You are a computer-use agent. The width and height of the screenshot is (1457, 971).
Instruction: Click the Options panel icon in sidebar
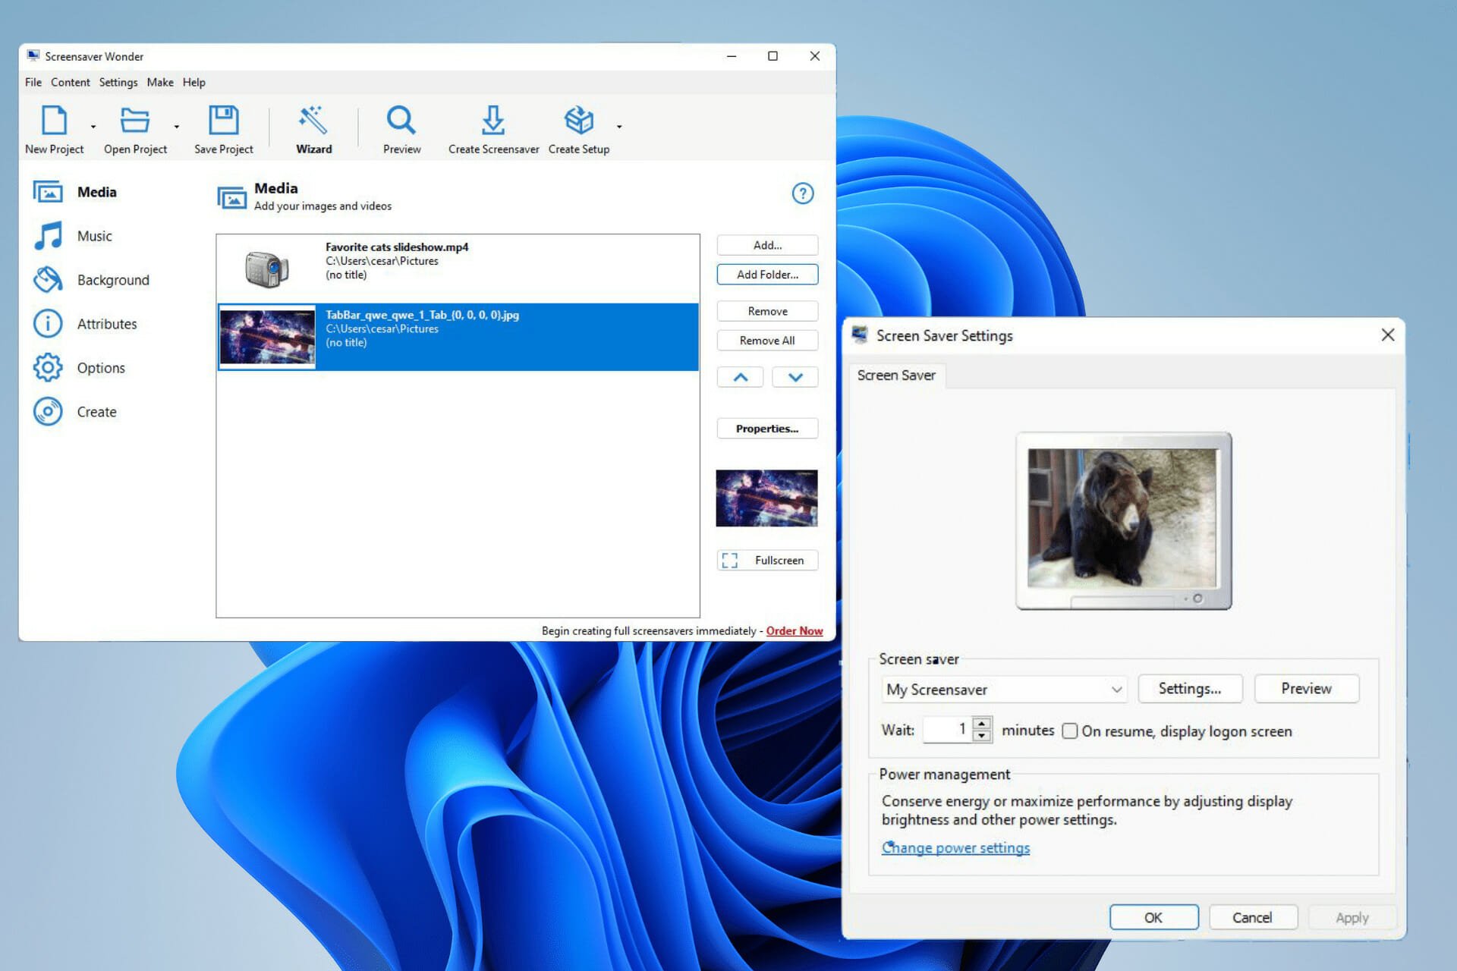49,367
